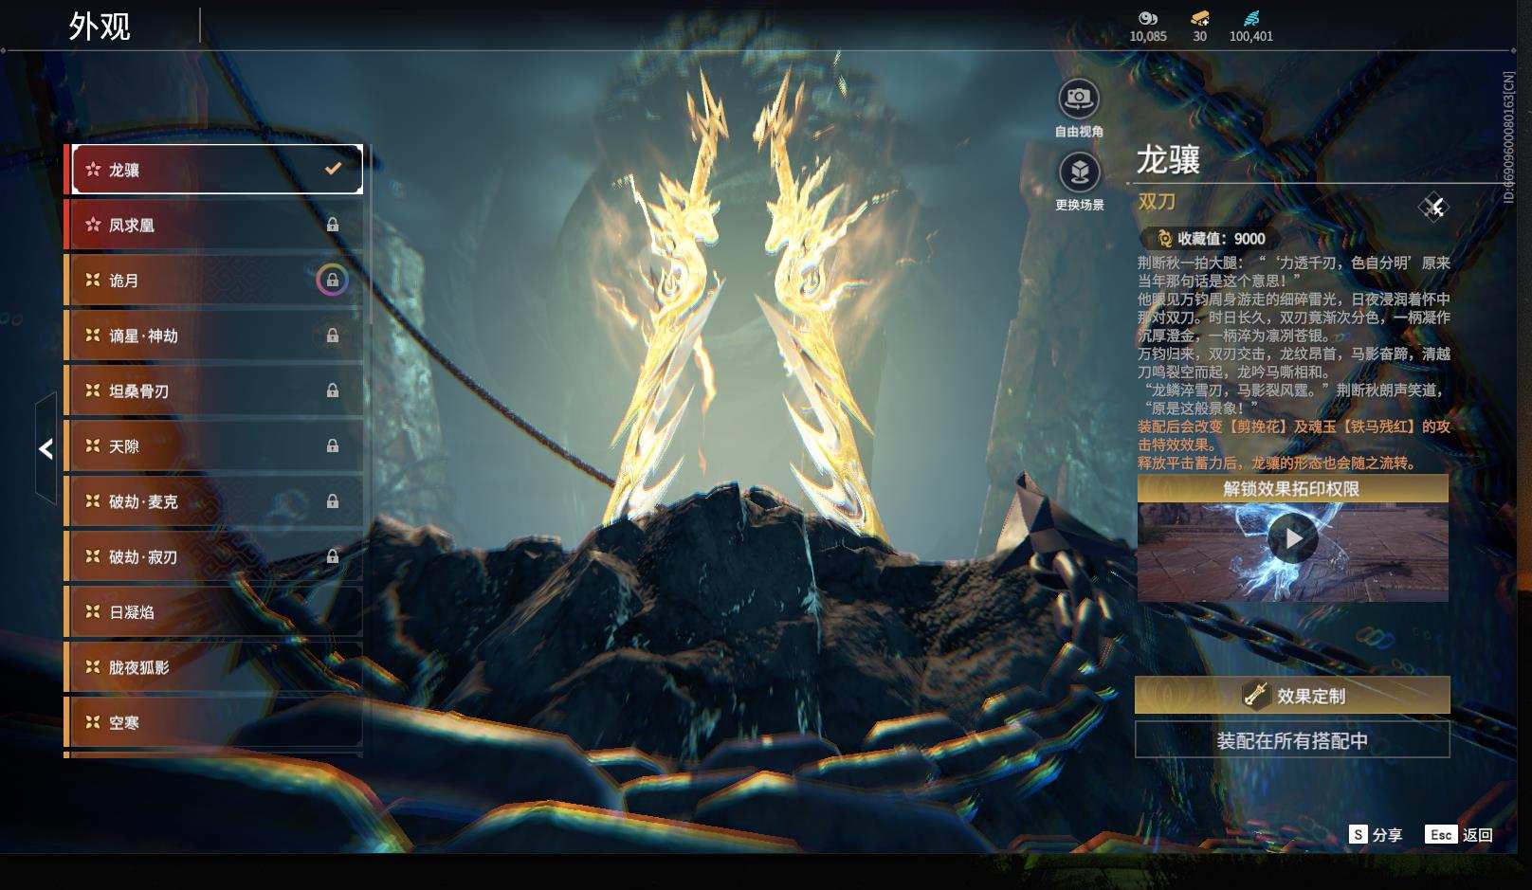Click the lock icon on 摘星·神劫
This screenshot has width=1532, height=890.
click(333, 336)
